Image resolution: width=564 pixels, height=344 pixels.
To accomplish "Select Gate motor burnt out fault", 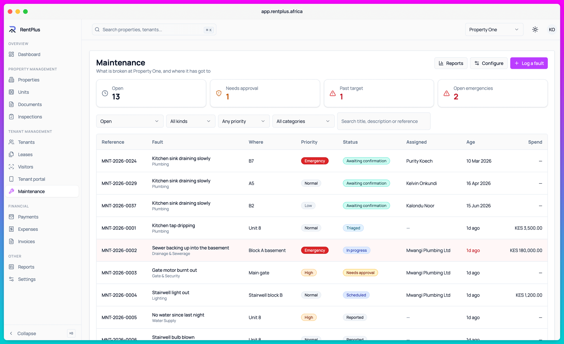I will (174, 270).
